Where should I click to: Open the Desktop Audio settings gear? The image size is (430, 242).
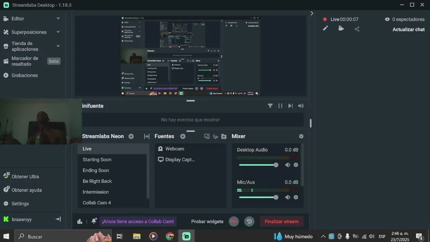pos(296,165)
